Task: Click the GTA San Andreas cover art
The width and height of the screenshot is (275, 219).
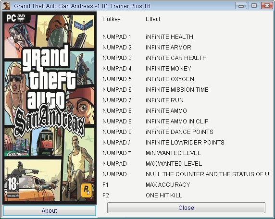Action: (x=50, y=108)
